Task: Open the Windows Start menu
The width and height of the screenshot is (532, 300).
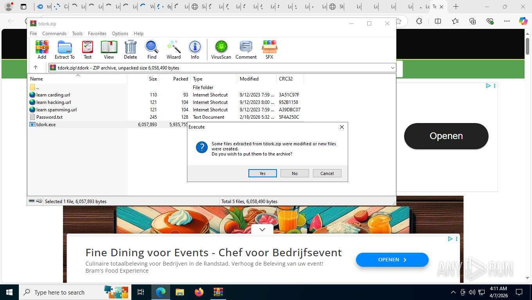Action: (x=9, y=292)
